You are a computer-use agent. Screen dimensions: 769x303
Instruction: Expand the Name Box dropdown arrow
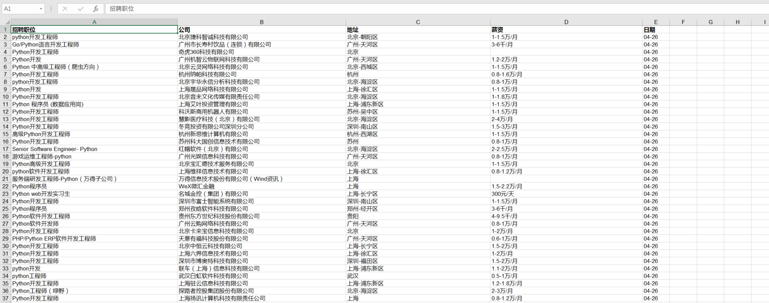click(41, 8)
